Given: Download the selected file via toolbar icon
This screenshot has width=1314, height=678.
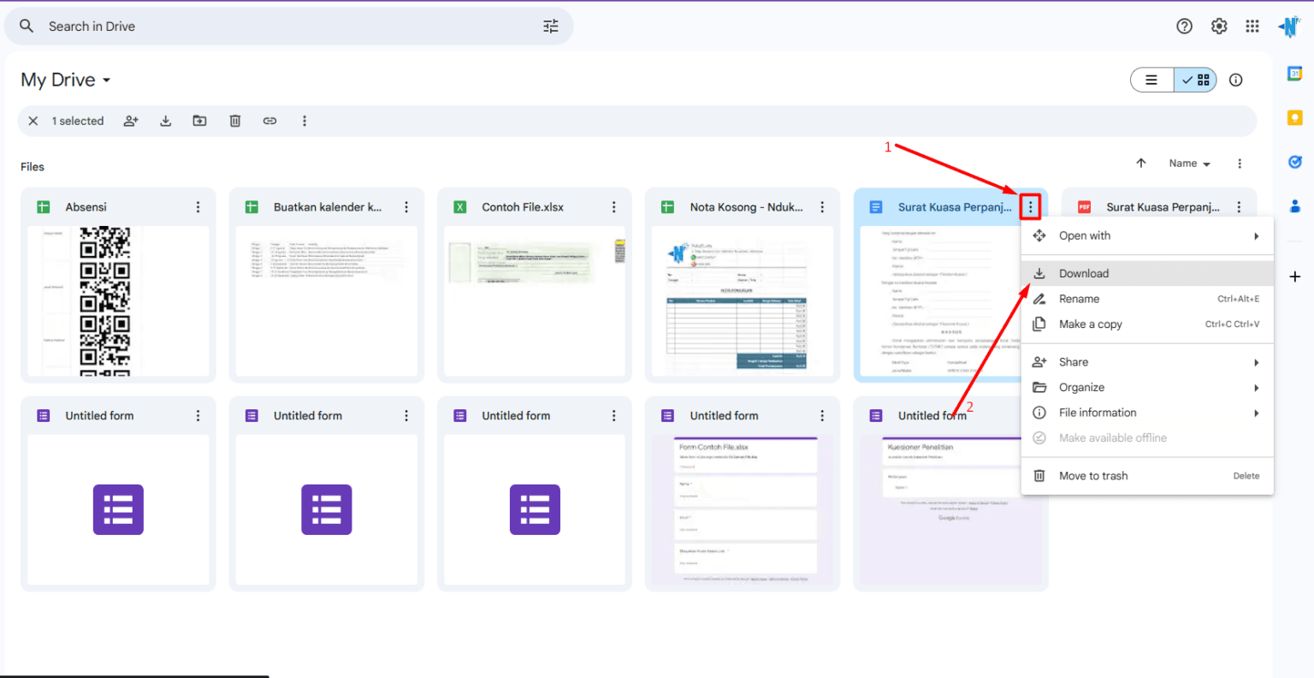Looking at the screenshot, I should [165, 121].
